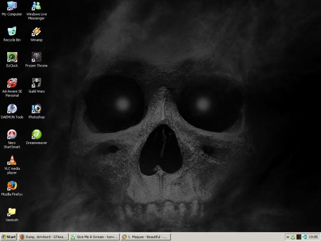The width and height of the screenshot is (321, 241).
Task: Click the green Messenger tray icon
Action: pyautogui.click(x=293, y=237)
